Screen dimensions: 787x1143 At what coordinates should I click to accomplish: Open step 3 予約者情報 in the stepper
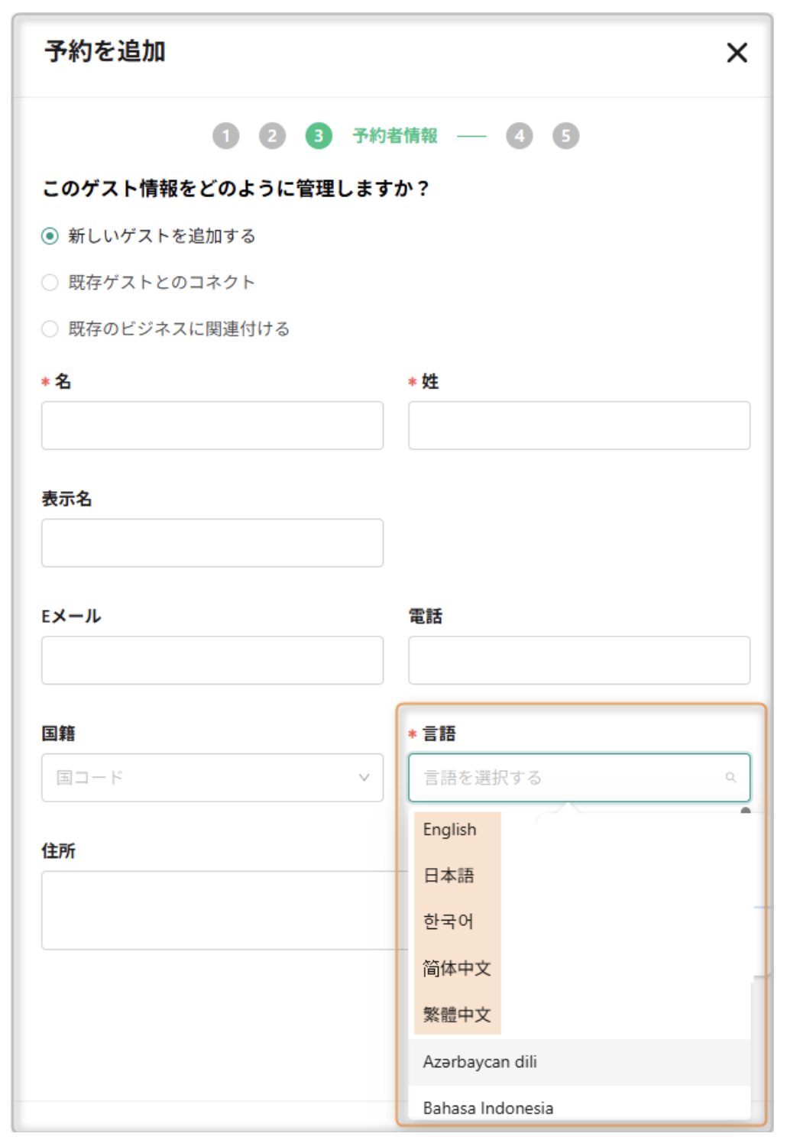point(318,135)
